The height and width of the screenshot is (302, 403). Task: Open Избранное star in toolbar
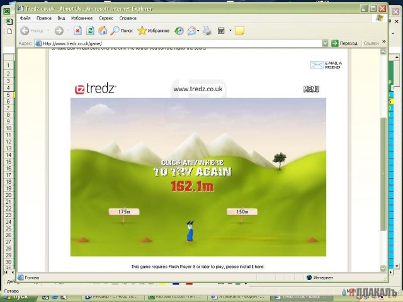(154, 31)
